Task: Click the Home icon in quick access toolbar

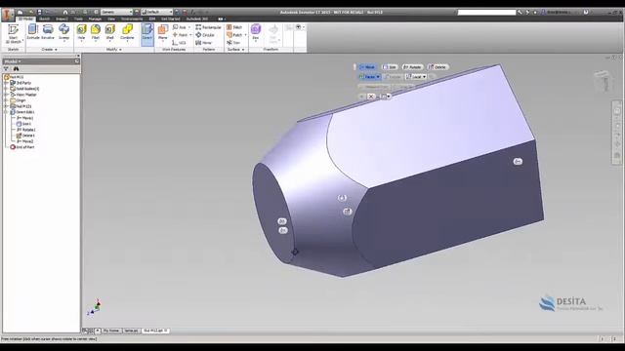Action: [65, 13]
